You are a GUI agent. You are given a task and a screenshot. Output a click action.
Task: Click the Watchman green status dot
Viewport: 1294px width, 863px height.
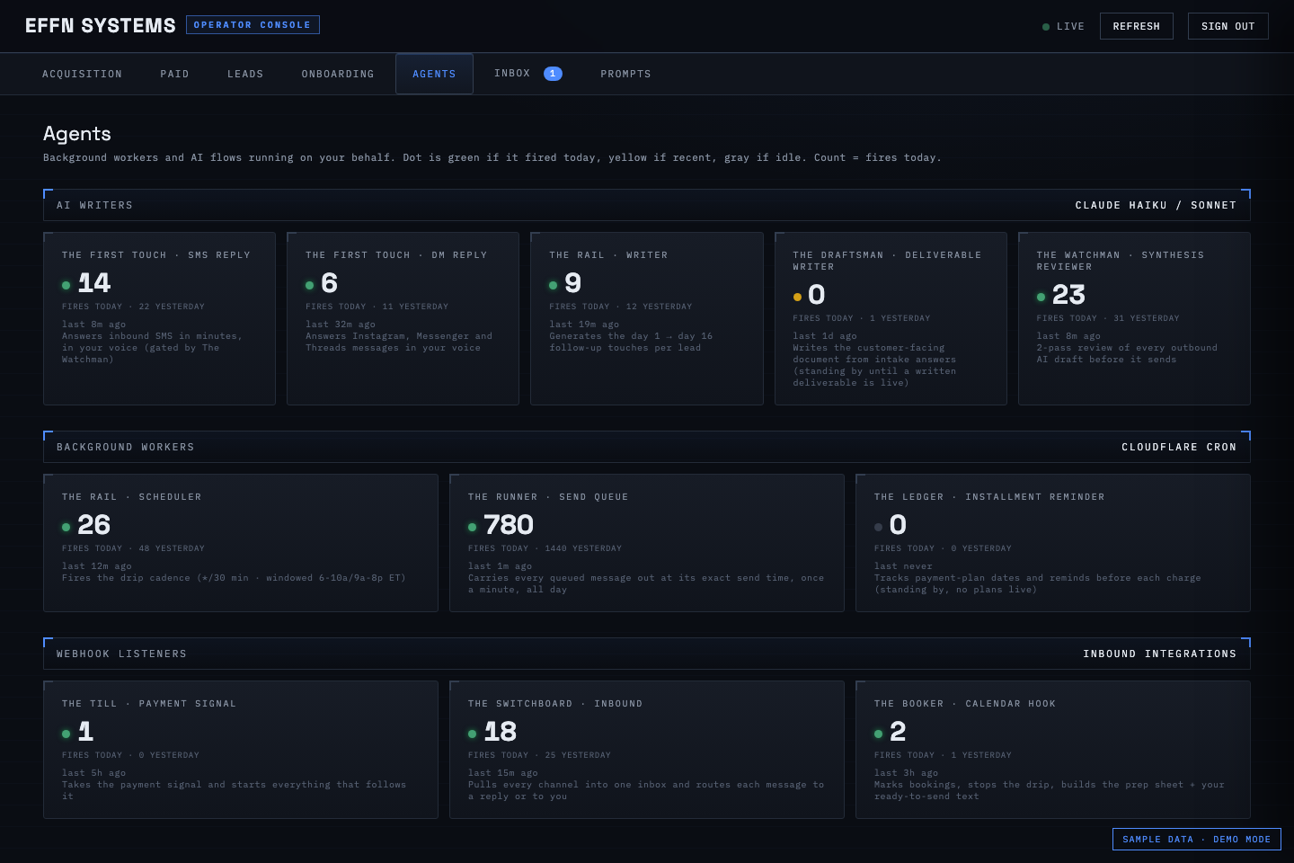point(1041,297)
